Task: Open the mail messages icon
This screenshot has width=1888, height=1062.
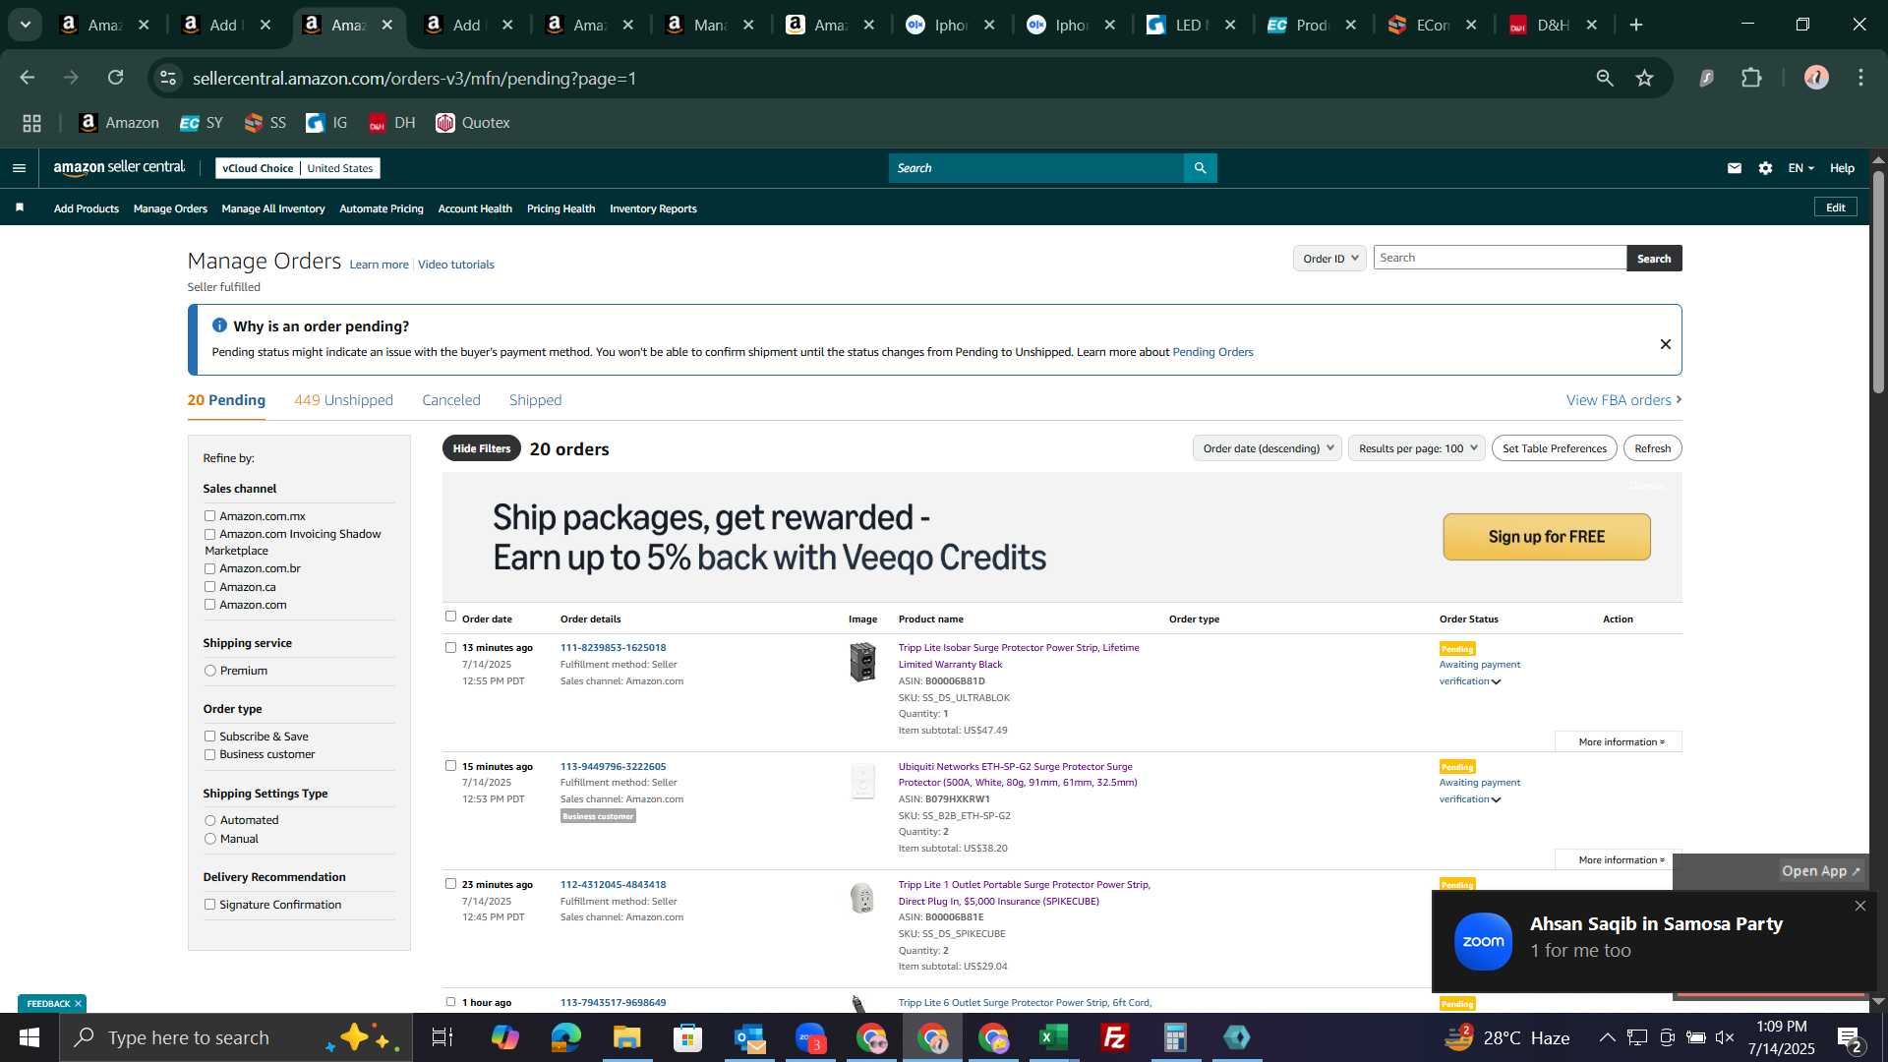Action: coord(1734,168)
